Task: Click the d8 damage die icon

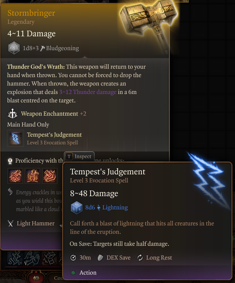Action: point(14,48)
